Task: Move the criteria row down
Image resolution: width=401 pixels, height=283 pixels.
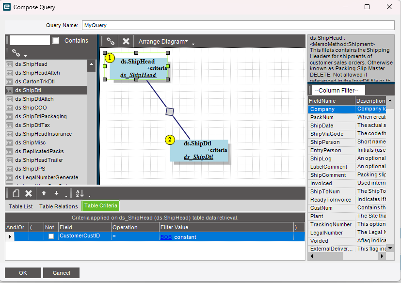Action: pyautogui.click(x=56, y=193)
